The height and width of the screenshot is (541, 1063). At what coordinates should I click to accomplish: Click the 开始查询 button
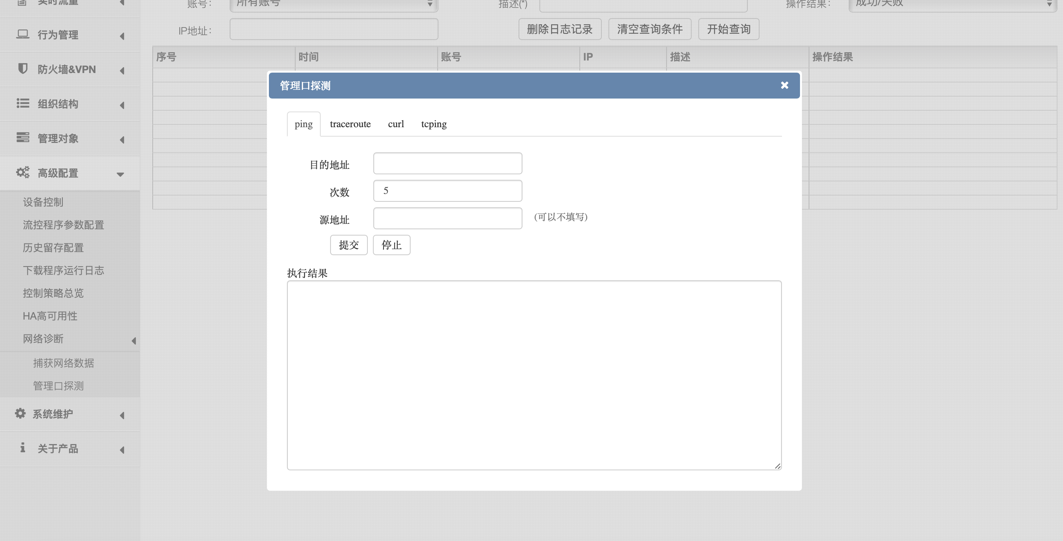[x=728, y=29]
